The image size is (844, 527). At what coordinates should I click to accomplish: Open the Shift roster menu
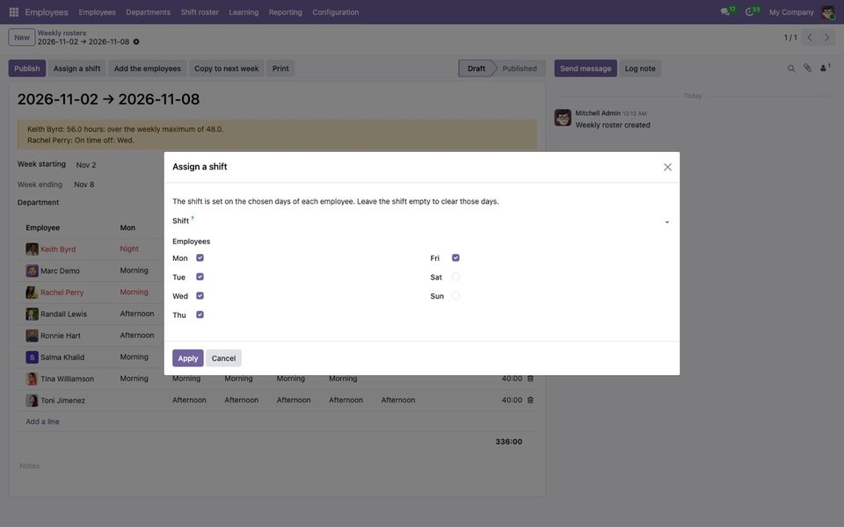coord(200,11)
